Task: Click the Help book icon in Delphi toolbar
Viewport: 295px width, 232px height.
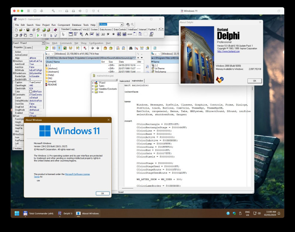Action: click(x=55, y=30)
